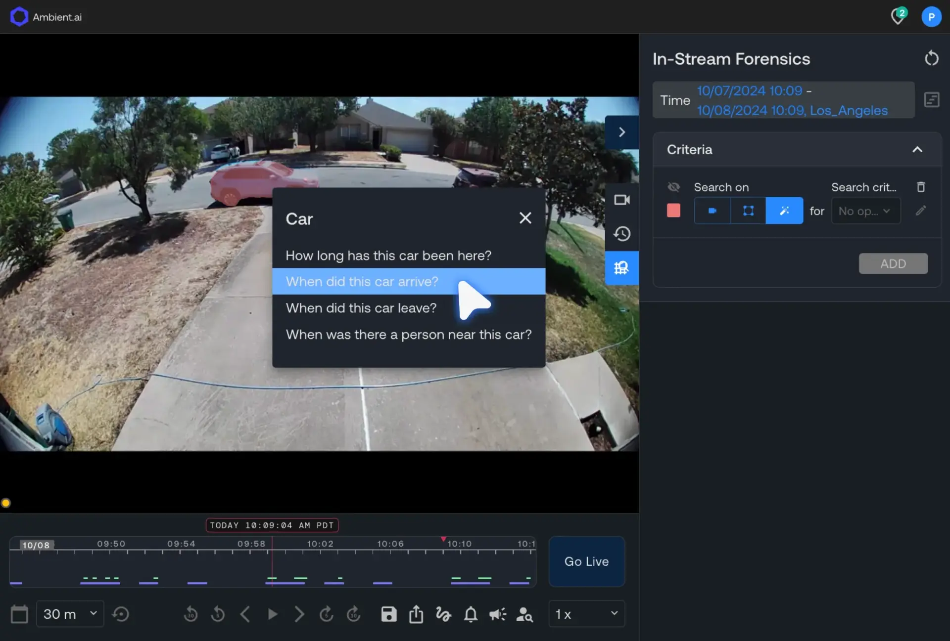Toggle visibility of the search criteria row
This screenshot has width=950, height=641.
click(x=673, y=187)
